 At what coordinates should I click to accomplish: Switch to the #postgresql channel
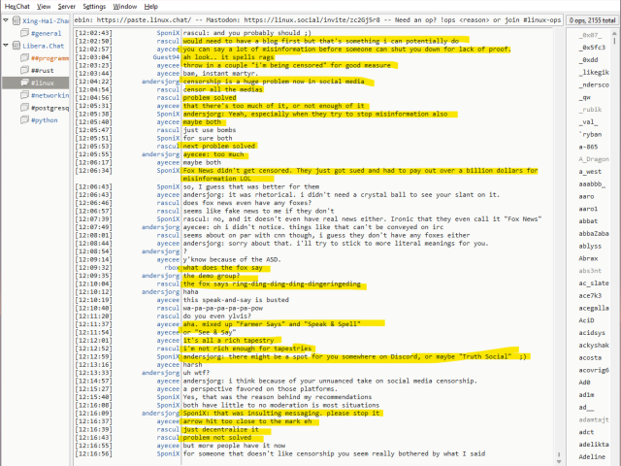coord(49,108)
